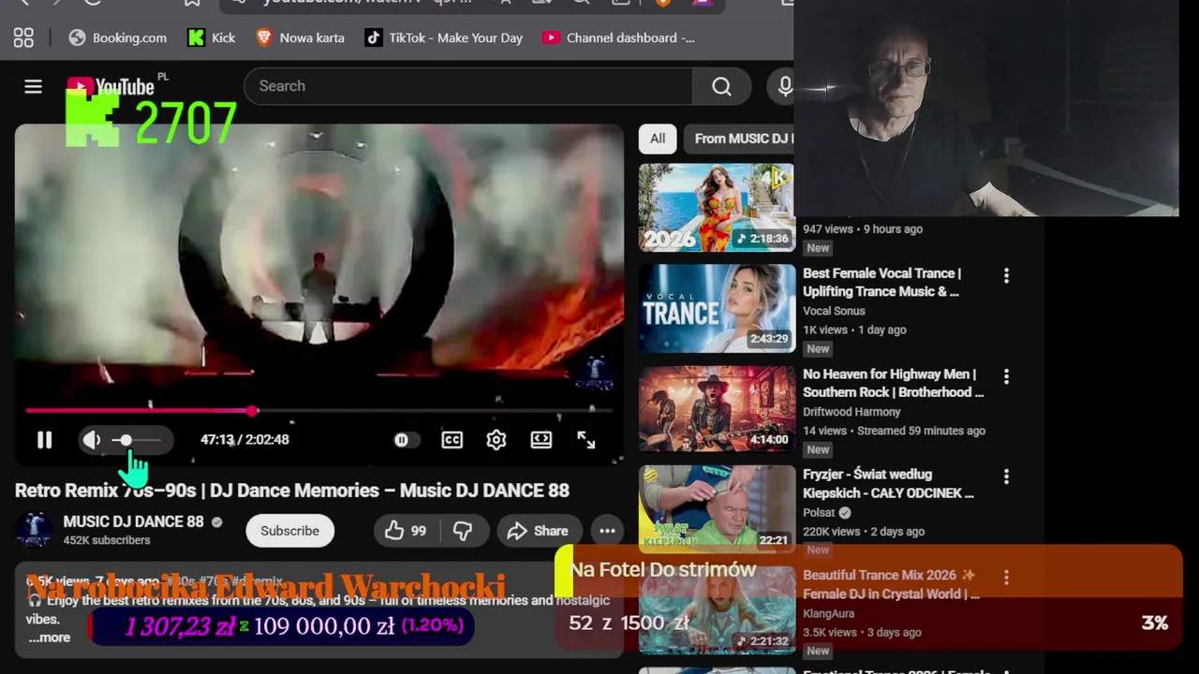Open No Heaven for Highway Men thumbnail
This screenshot has width=1199, height=674.
(x=717, y=409)
